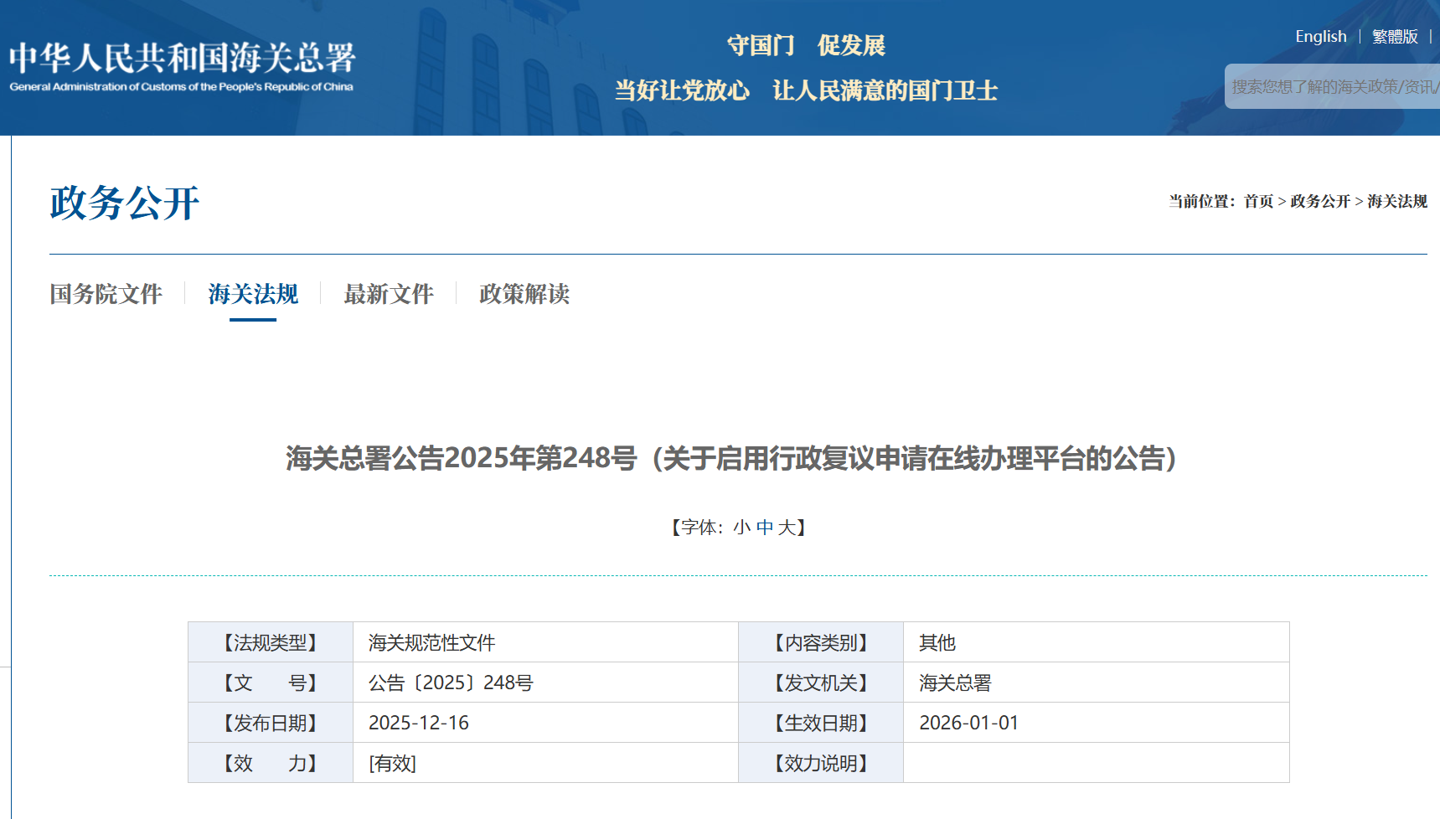
Task: Set font size to 中
Action: click(x=764, y=528)
